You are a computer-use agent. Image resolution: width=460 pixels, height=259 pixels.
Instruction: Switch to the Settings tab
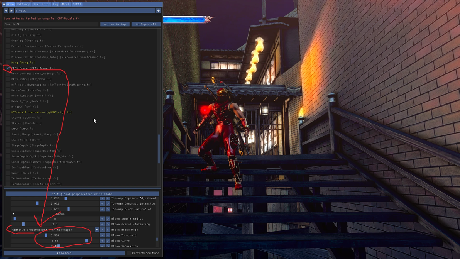(x=23, y=4)
